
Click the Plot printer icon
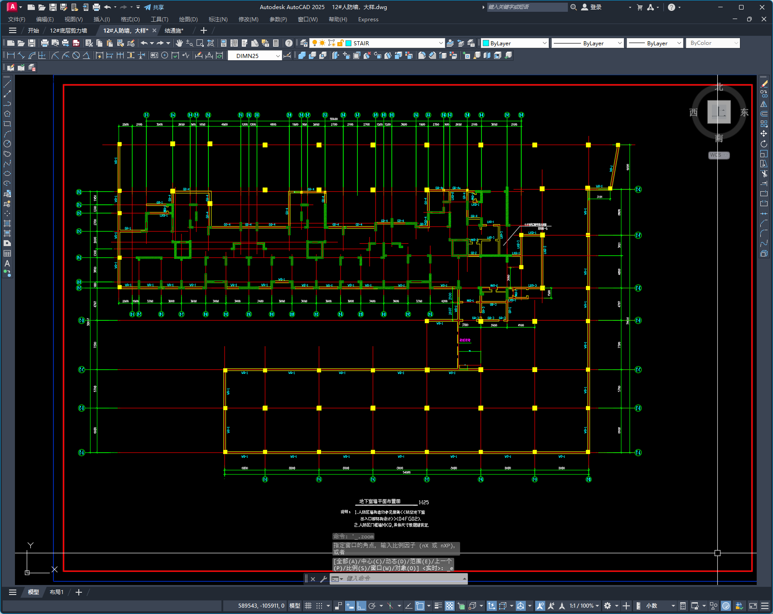point(44,43)
